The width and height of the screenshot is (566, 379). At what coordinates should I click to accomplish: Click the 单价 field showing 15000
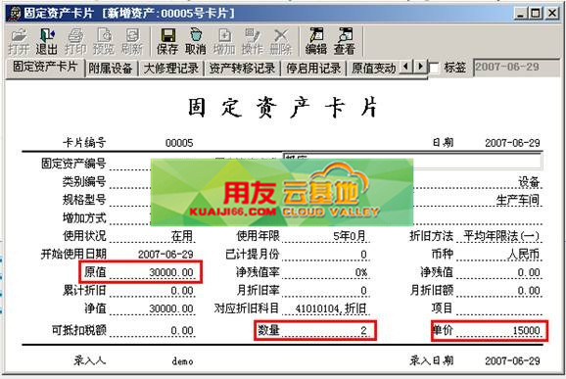click(498, 330)
